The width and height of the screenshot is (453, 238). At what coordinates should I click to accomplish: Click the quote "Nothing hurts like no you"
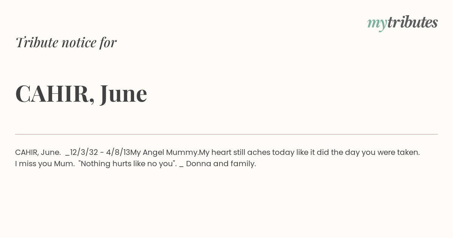(128, 164)
